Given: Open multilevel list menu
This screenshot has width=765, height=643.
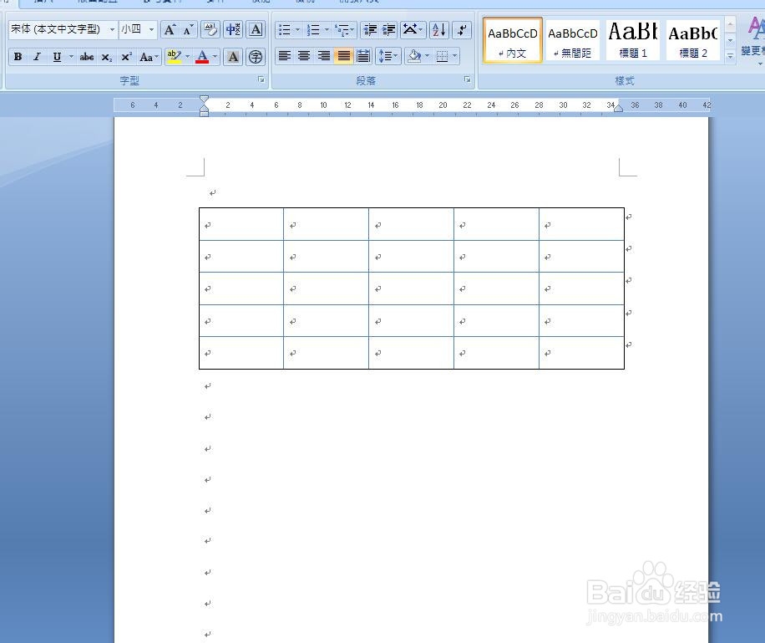Looking at the screenshot, I should (x=345, y=30).
